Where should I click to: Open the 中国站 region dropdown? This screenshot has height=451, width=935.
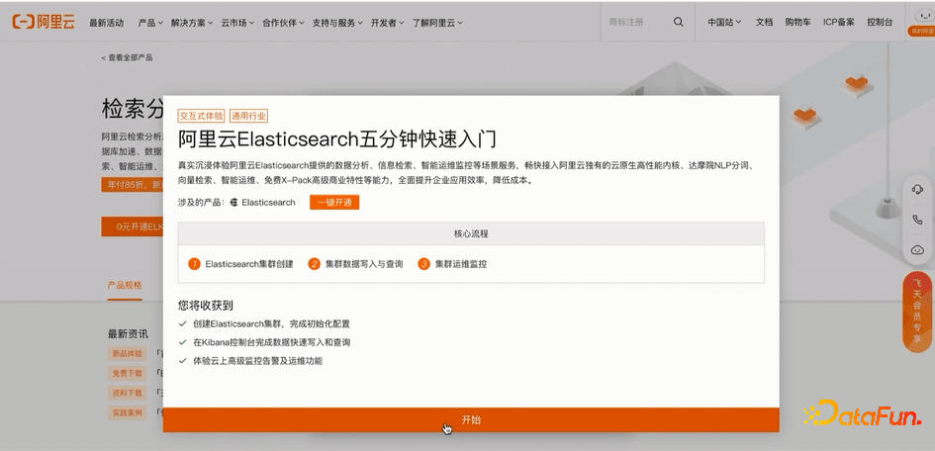(x=724, y=22)
